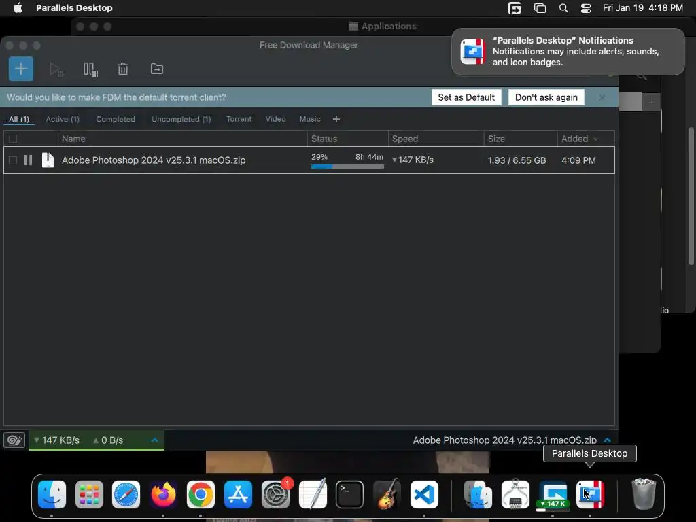Add a new tag tab with plus

coord(336,119)
